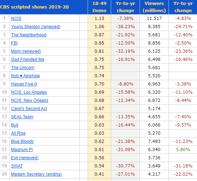Image resolution: width=197 pixels, height=181 pixels.
Task: Open The Neighborhood link
Action: click(x=29, y=35)
